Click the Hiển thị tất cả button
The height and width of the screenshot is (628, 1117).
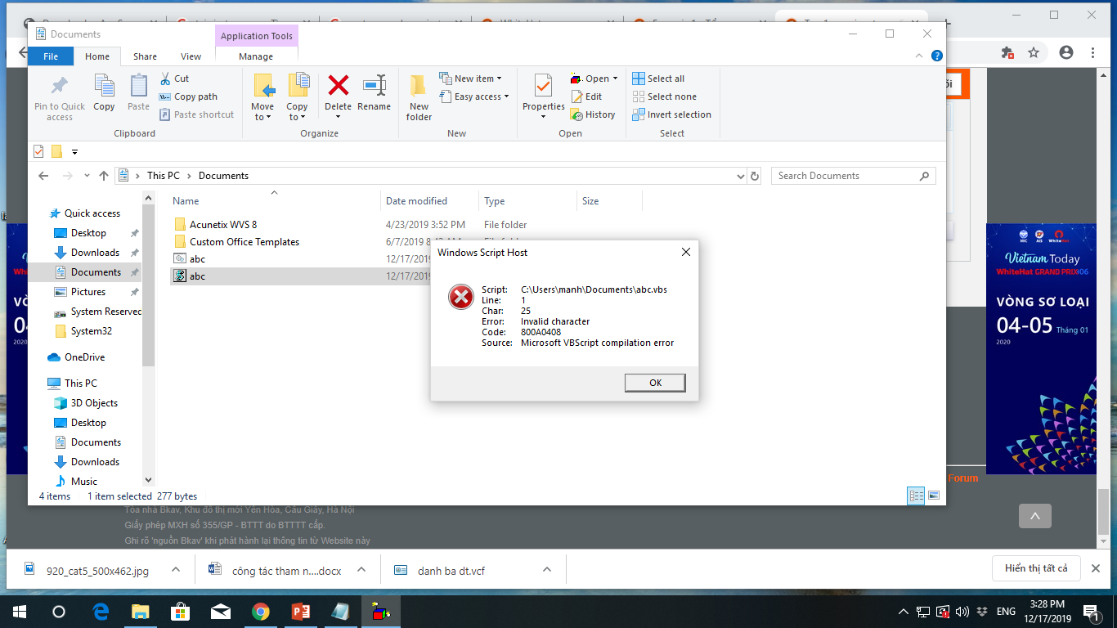tap(1036, 568)
